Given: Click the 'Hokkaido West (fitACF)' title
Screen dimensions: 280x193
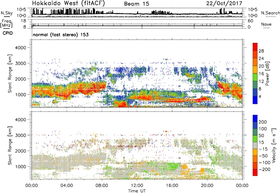Looking at the screenshot, I should pos(68,3).
